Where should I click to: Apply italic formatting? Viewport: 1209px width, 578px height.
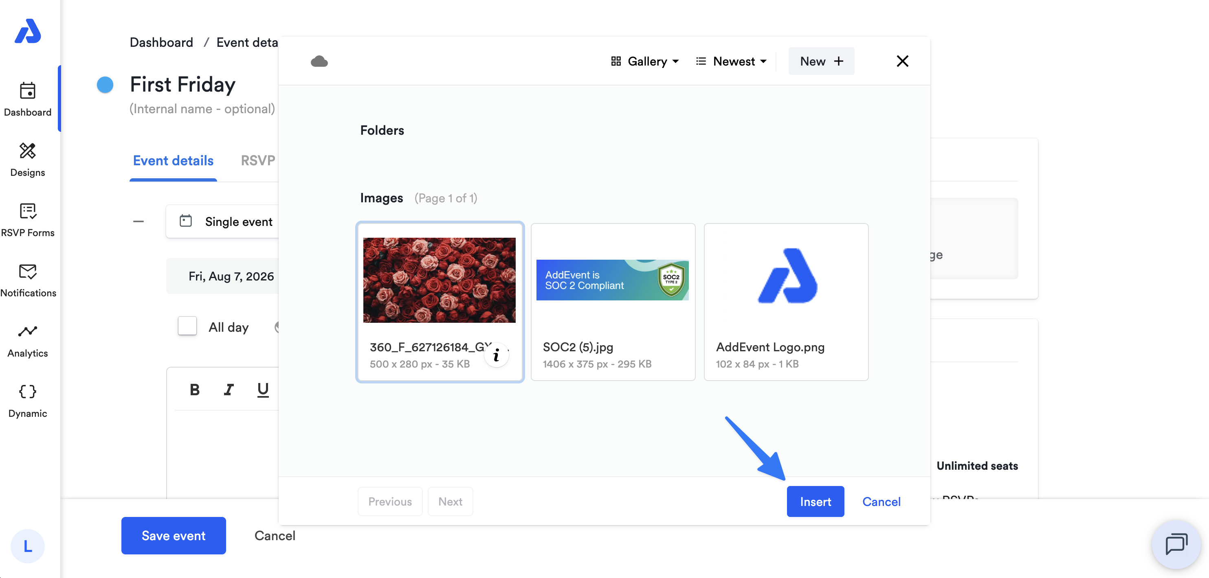pos(229,390)
